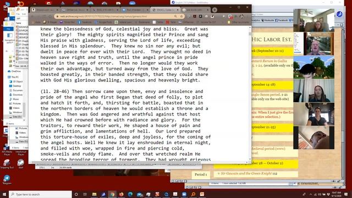Screen dimensions: 352x198
Task: Open the Snipping Tool desktop shortcut
Action: coord(7,164)
